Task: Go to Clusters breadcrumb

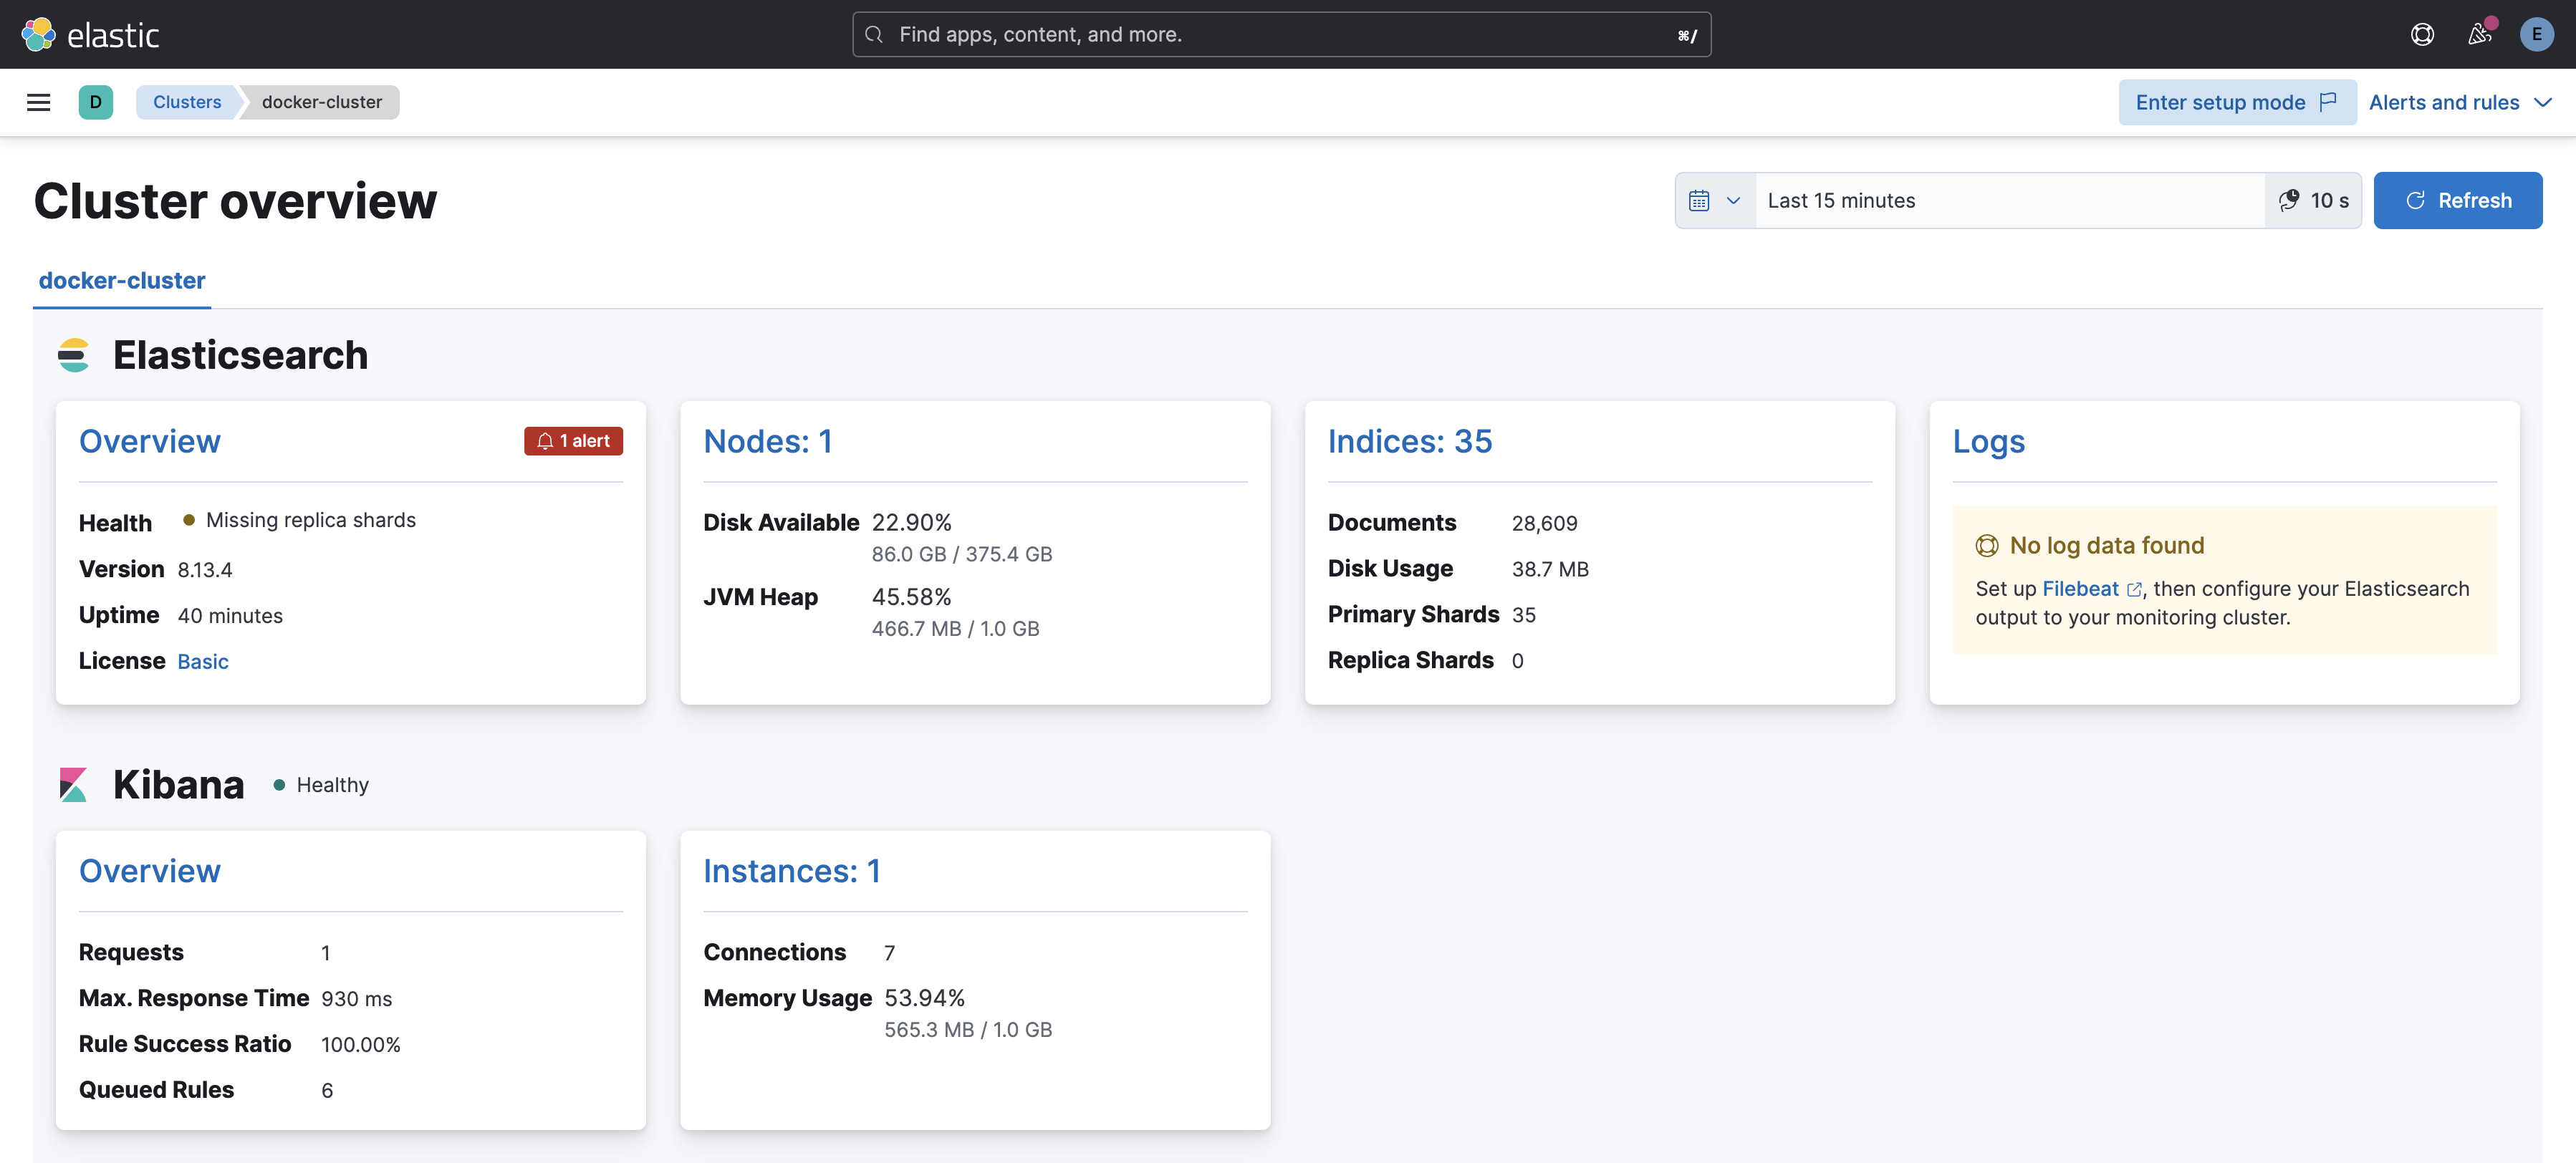Action: point(187,102)
